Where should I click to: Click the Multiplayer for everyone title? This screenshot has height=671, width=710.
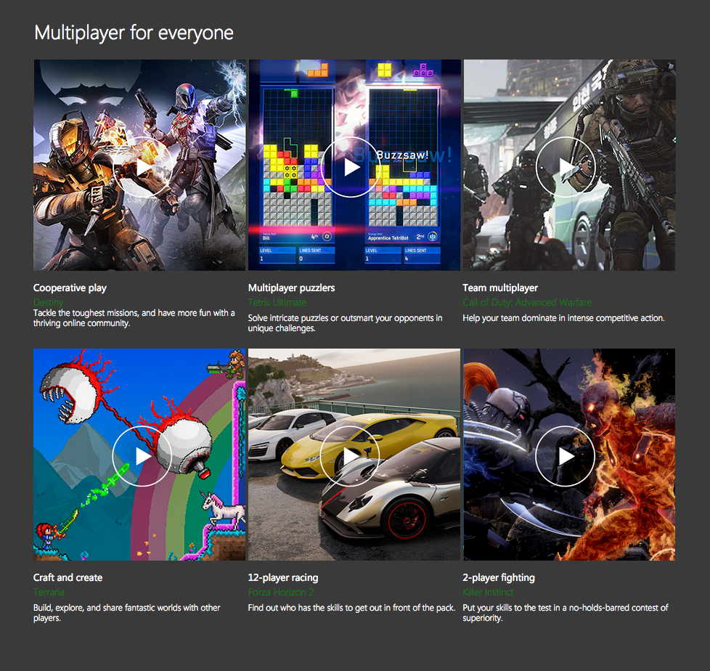coord(134,33)
